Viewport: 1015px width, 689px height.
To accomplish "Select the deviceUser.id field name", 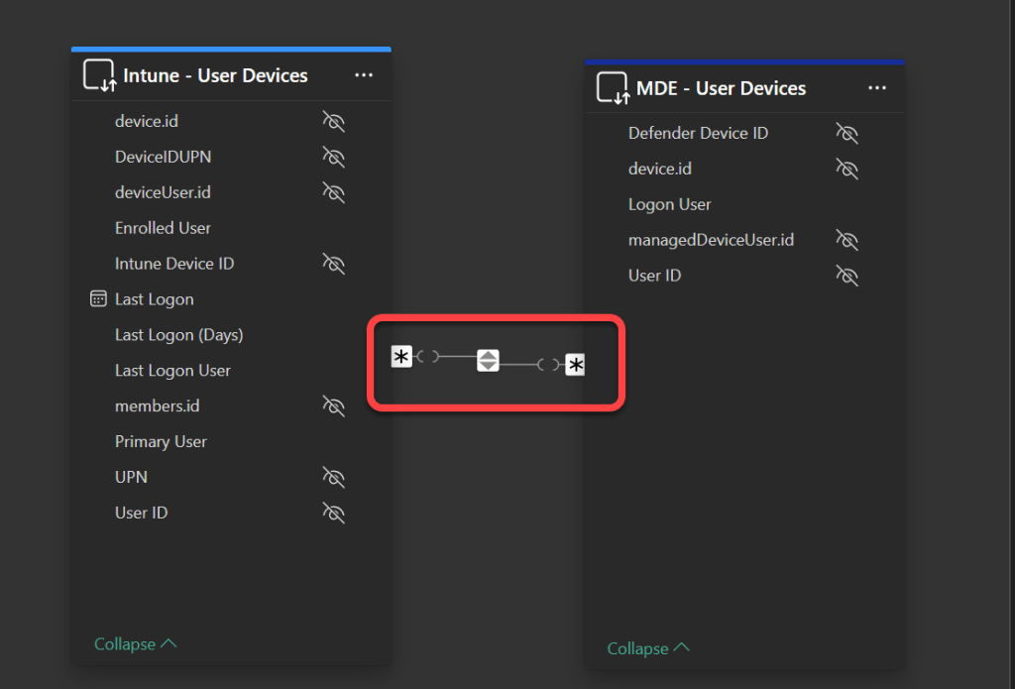I will (x=163, y=192).
